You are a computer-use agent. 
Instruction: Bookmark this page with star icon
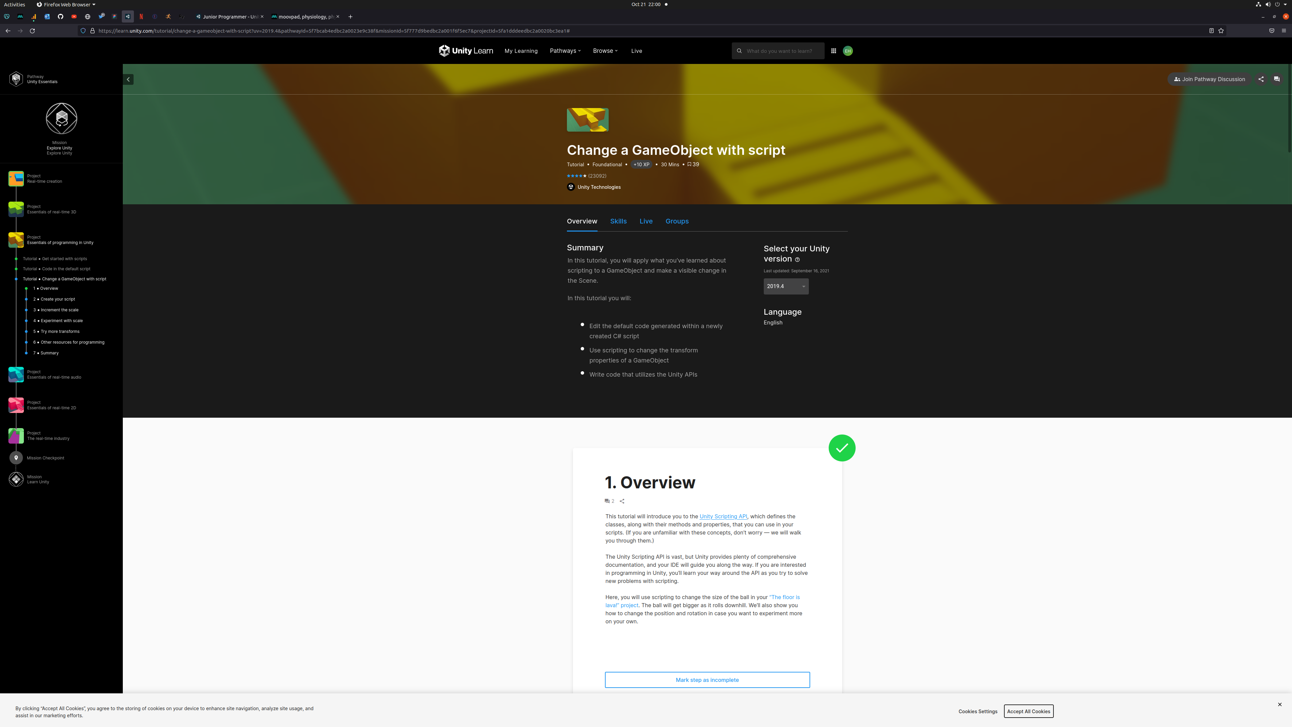click(x=1221, y=31)
